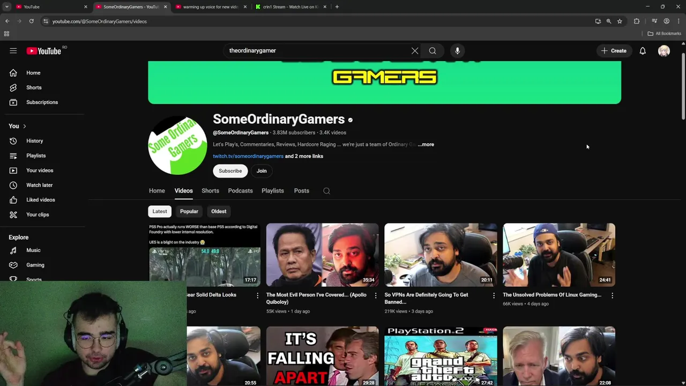Select the Latest sort chip
This screenshot has height=386, width=686.
tap(160, 211)
